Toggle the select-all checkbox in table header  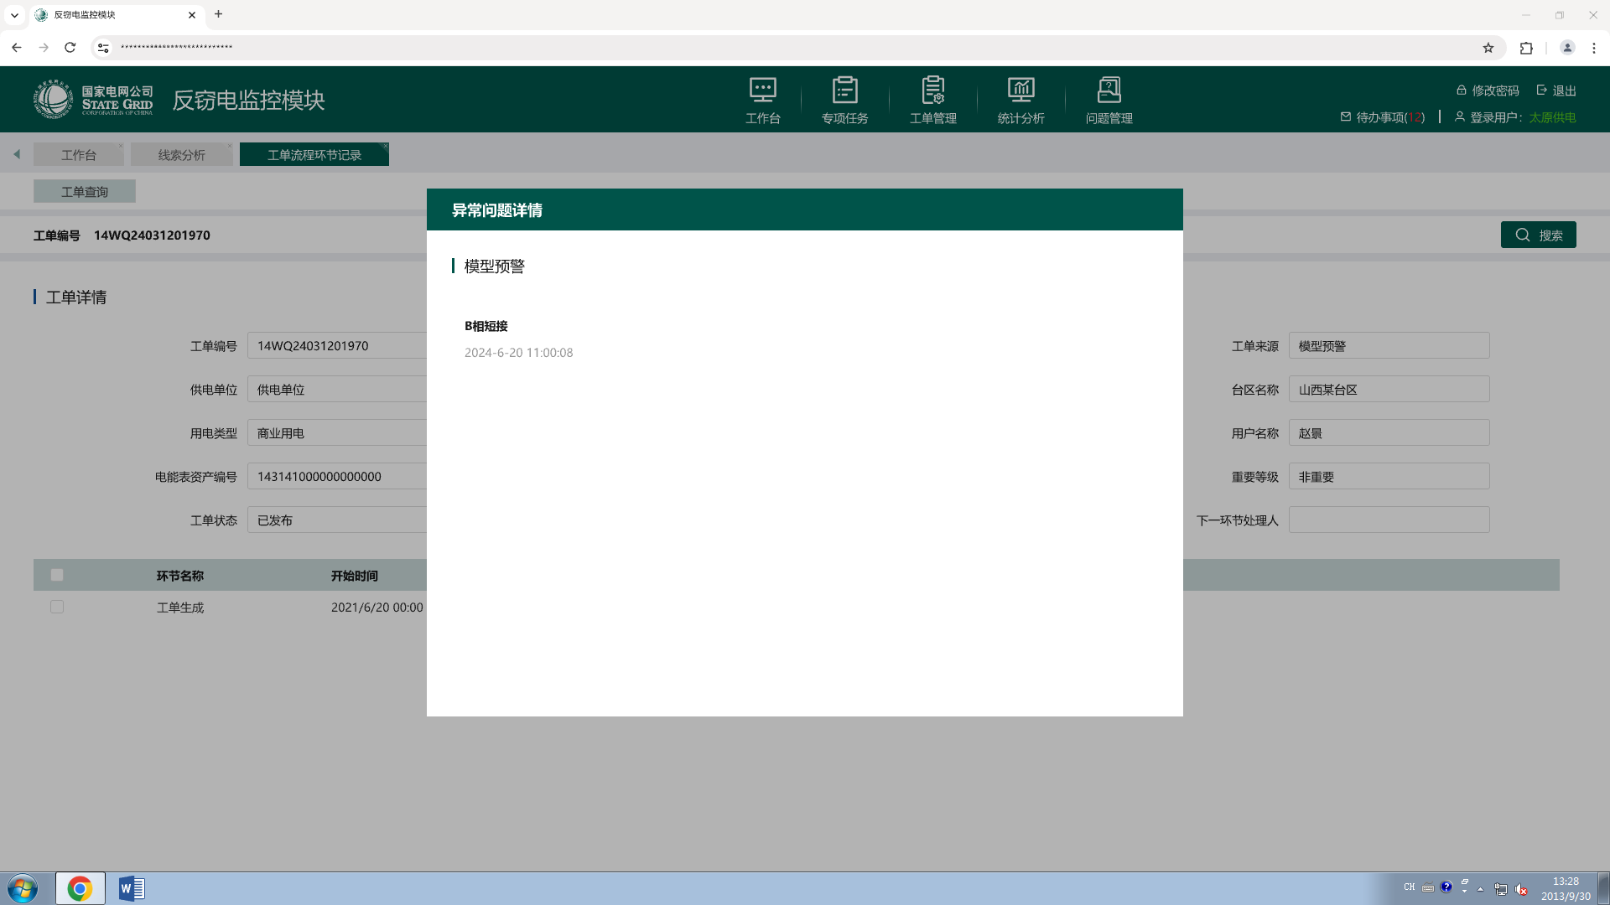click(x=57, y=575)
